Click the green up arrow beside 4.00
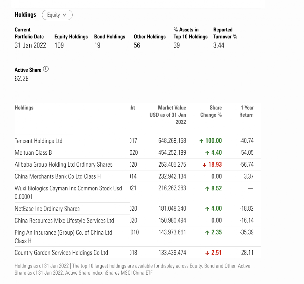The image size is (304, 284). click(x=207, y=209)
